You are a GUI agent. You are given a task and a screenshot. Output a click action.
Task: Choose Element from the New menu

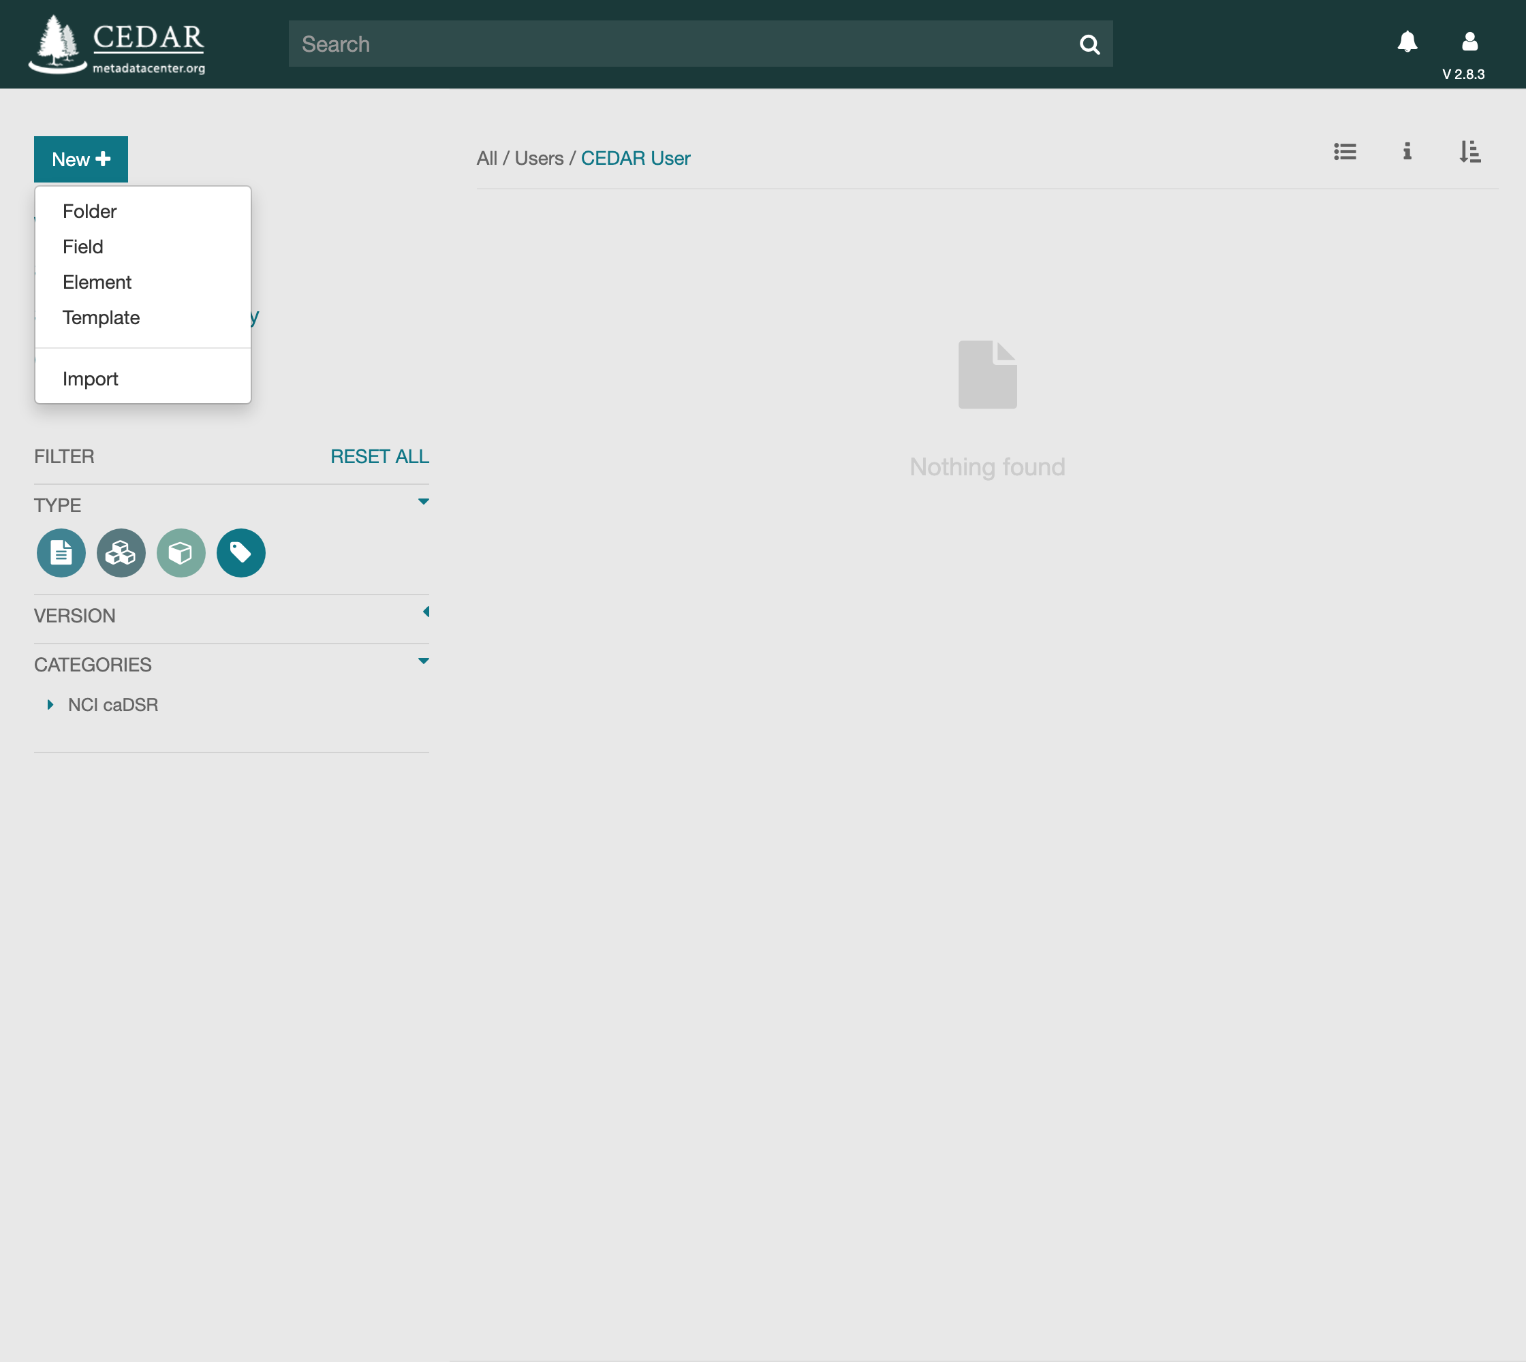(x=143, y=282)
